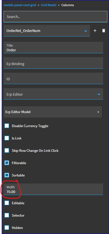Focus the Ep Binding input
The image size is (109, 234).
[x=54, y=63]
